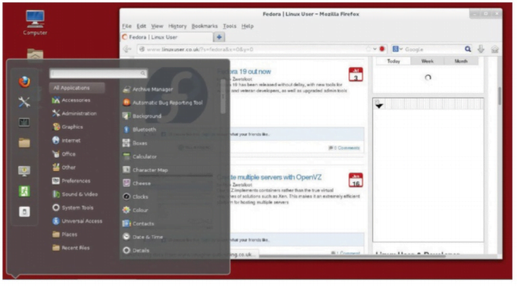Viewport: 517px width, 286px height.
Task: Open the Computer desktop icon
Action: coord(35,22)
